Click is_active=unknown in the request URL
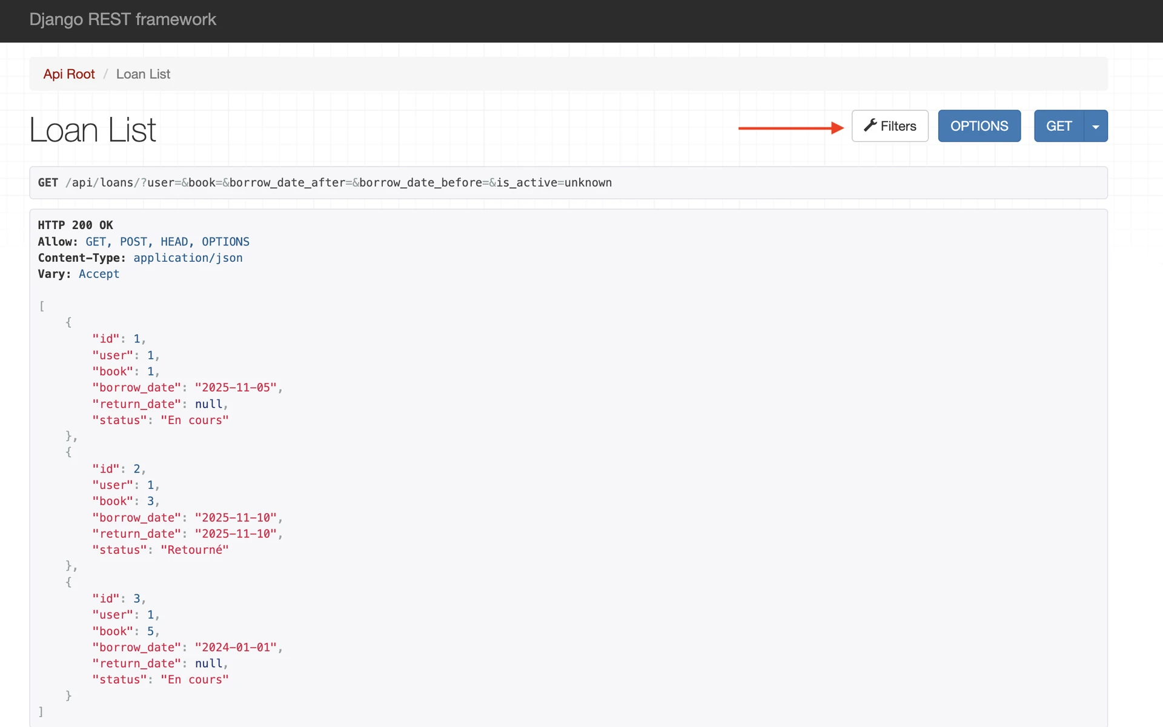Image resolution: width=1163 pixels, height=727 pixels. click(554, 182)
